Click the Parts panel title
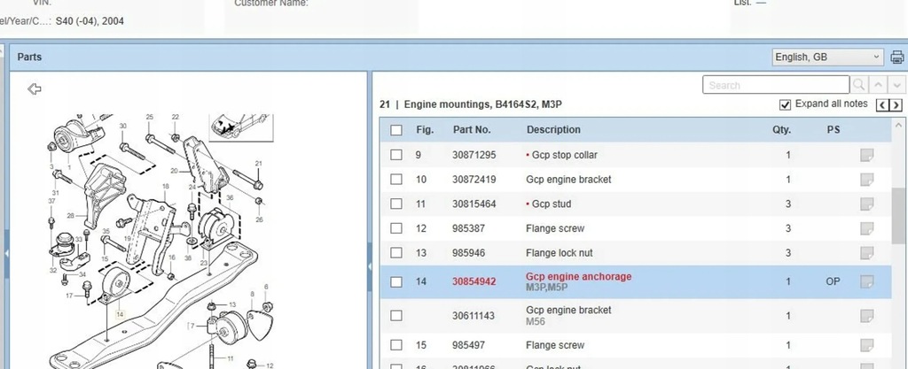Image resolution: width=908 pixels, height=369 pixels. 29,57
